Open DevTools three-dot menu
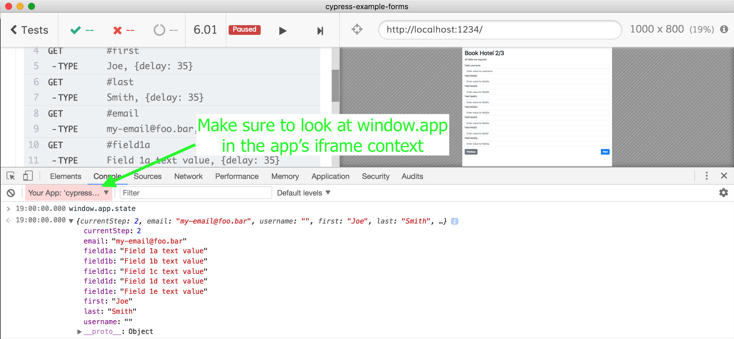Viewport: 734px width, 339px height. pos(706,176)
